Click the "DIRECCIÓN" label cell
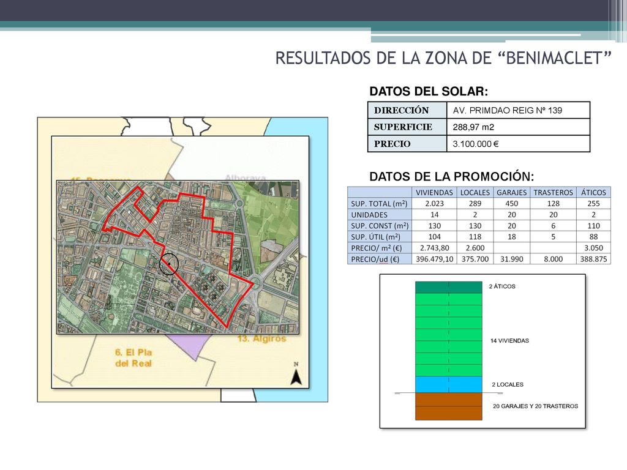 407,110
